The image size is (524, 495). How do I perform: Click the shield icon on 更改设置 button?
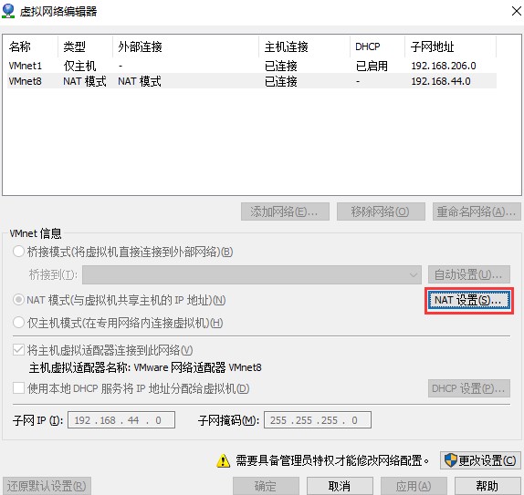point(450,460)
